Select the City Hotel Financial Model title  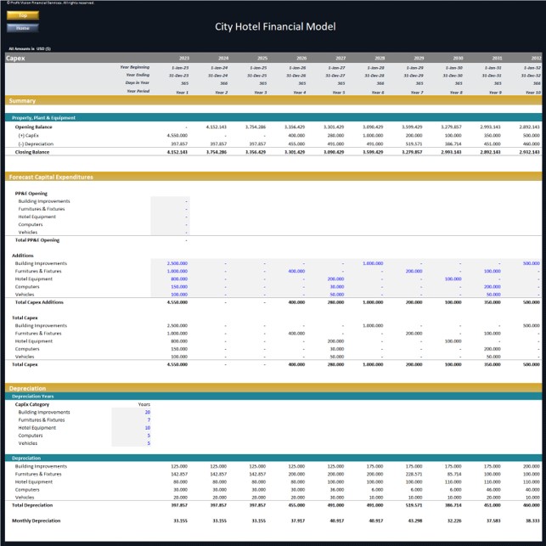tap(275, 26)
